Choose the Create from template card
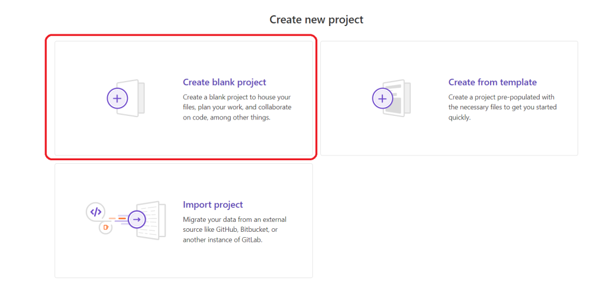The width and height of the screenshot is (606, 288). click(449, 98)
